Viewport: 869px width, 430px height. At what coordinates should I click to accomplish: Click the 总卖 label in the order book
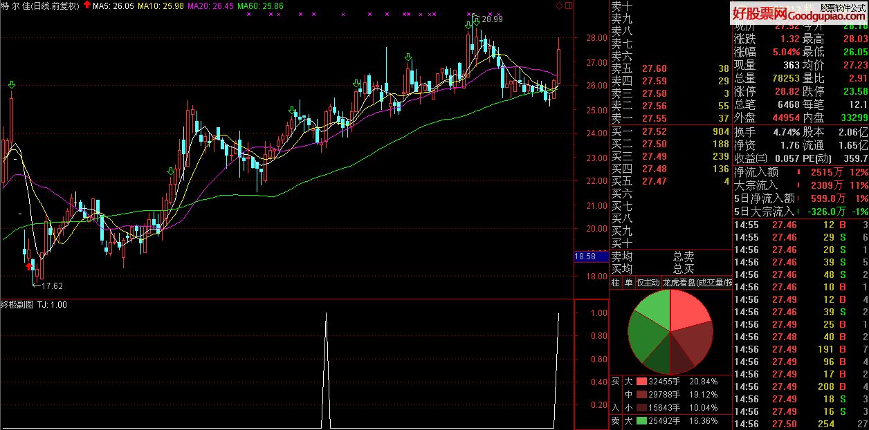(684, 256)
